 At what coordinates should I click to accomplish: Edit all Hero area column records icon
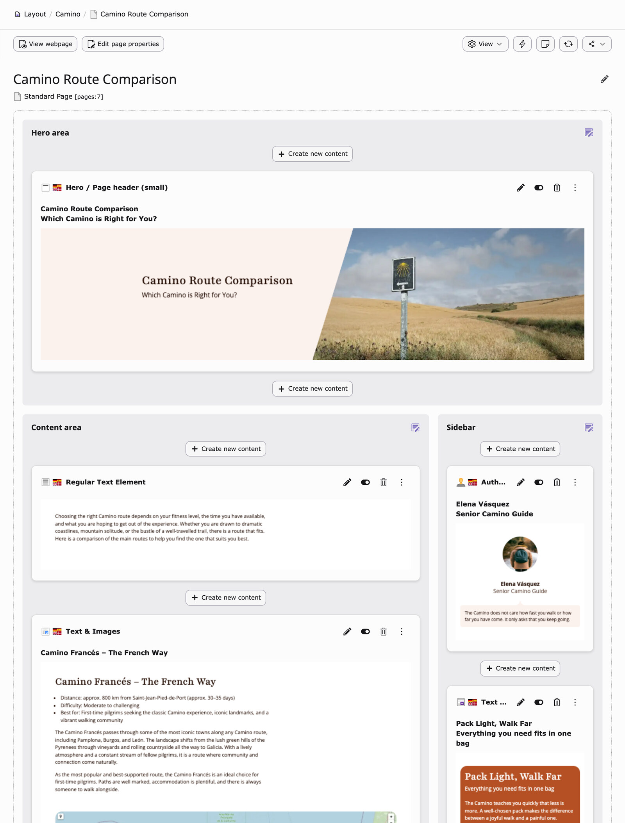coord(589,133)
